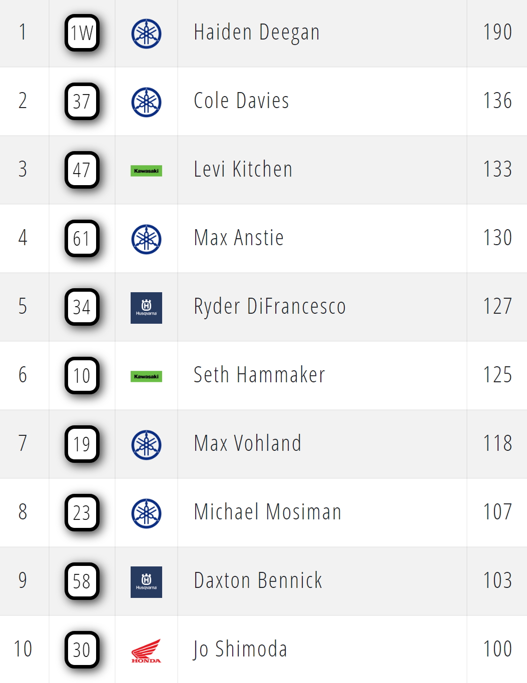Viewport: 527px width, 683px height.
Task: Click Max Vohland's 118 points value
Action: [497, 444]
